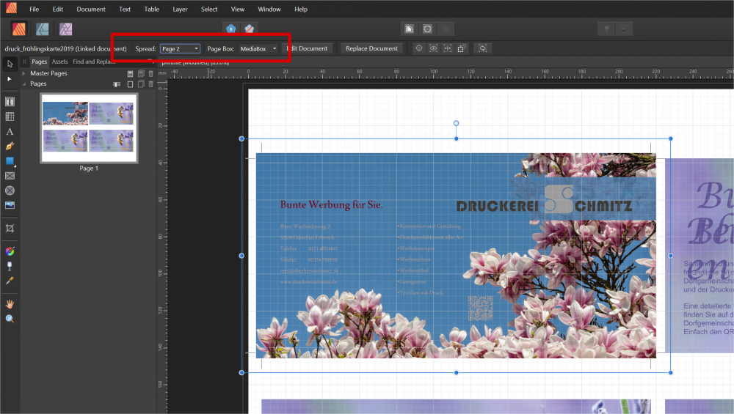
Task: Select the Node tool
Action: [10, 79]
